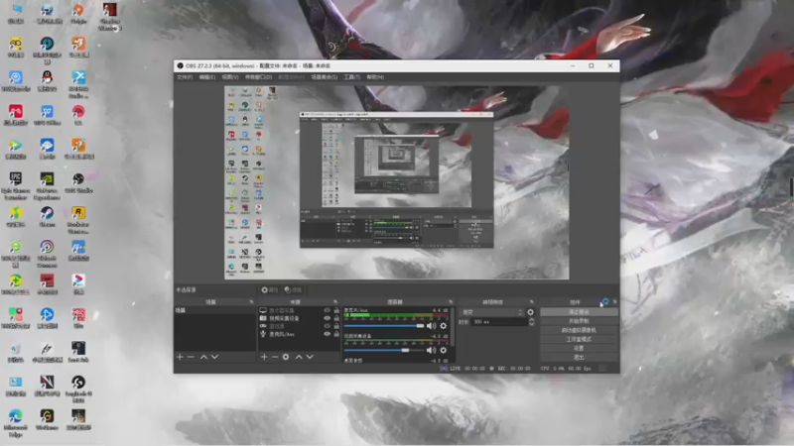The image size is (794, 446).
Task: Click the Mixer panel dock float button
Action: click(x=451, y=302)
